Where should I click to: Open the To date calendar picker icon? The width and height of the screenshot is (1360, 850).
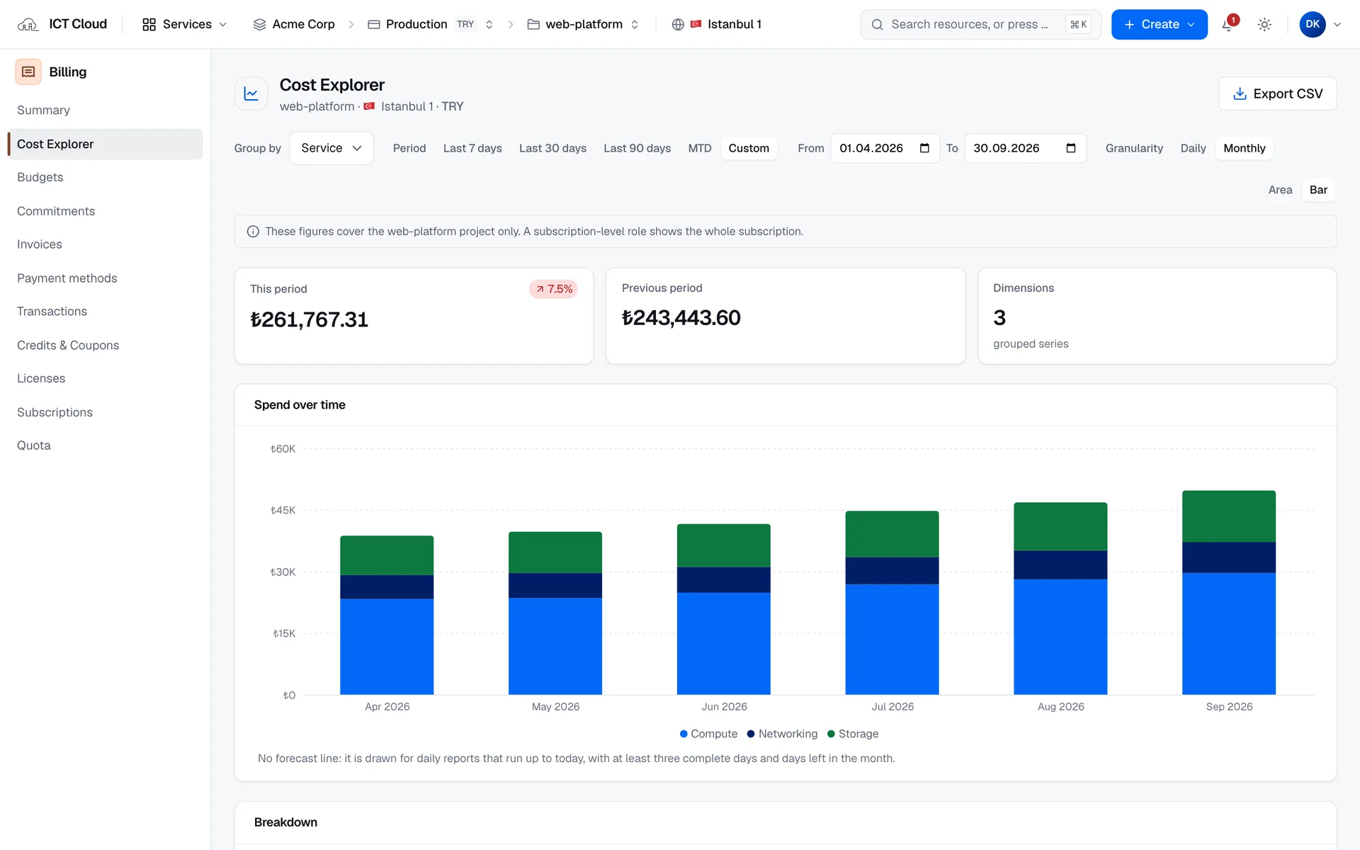pyautogui.click(x=1071, y=148)
